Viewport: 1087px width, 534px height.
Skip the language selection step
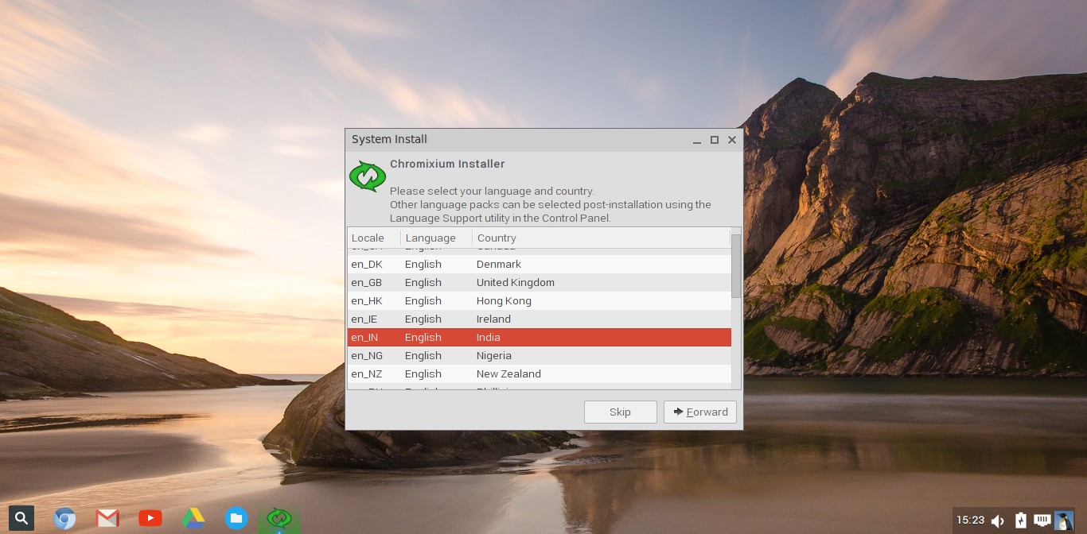pyautogui.click(x=621, y=412)
